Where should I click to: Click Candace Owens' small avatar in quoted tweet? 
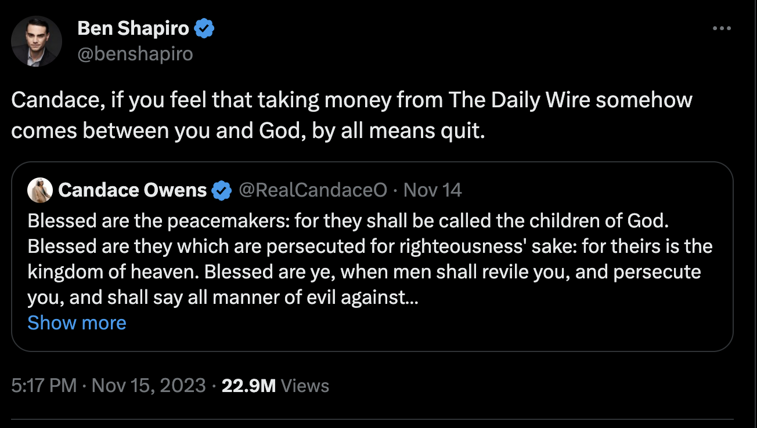[x=40, y=190]
